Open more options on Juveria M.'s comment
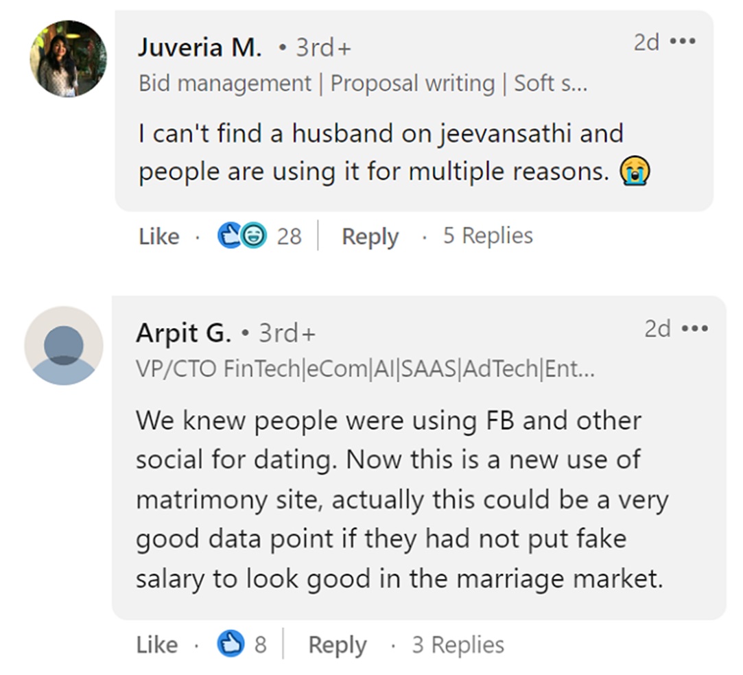 [683, 42]
